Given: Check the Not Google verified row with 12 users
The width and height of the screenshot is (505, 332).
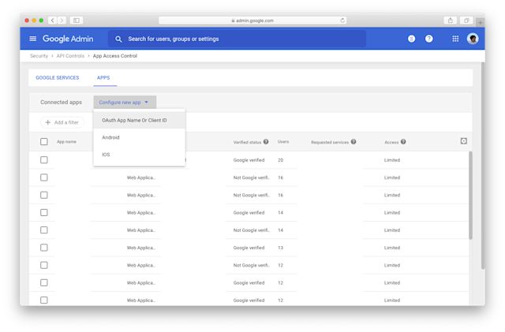Looking at the screenshot, I should 44,265.
